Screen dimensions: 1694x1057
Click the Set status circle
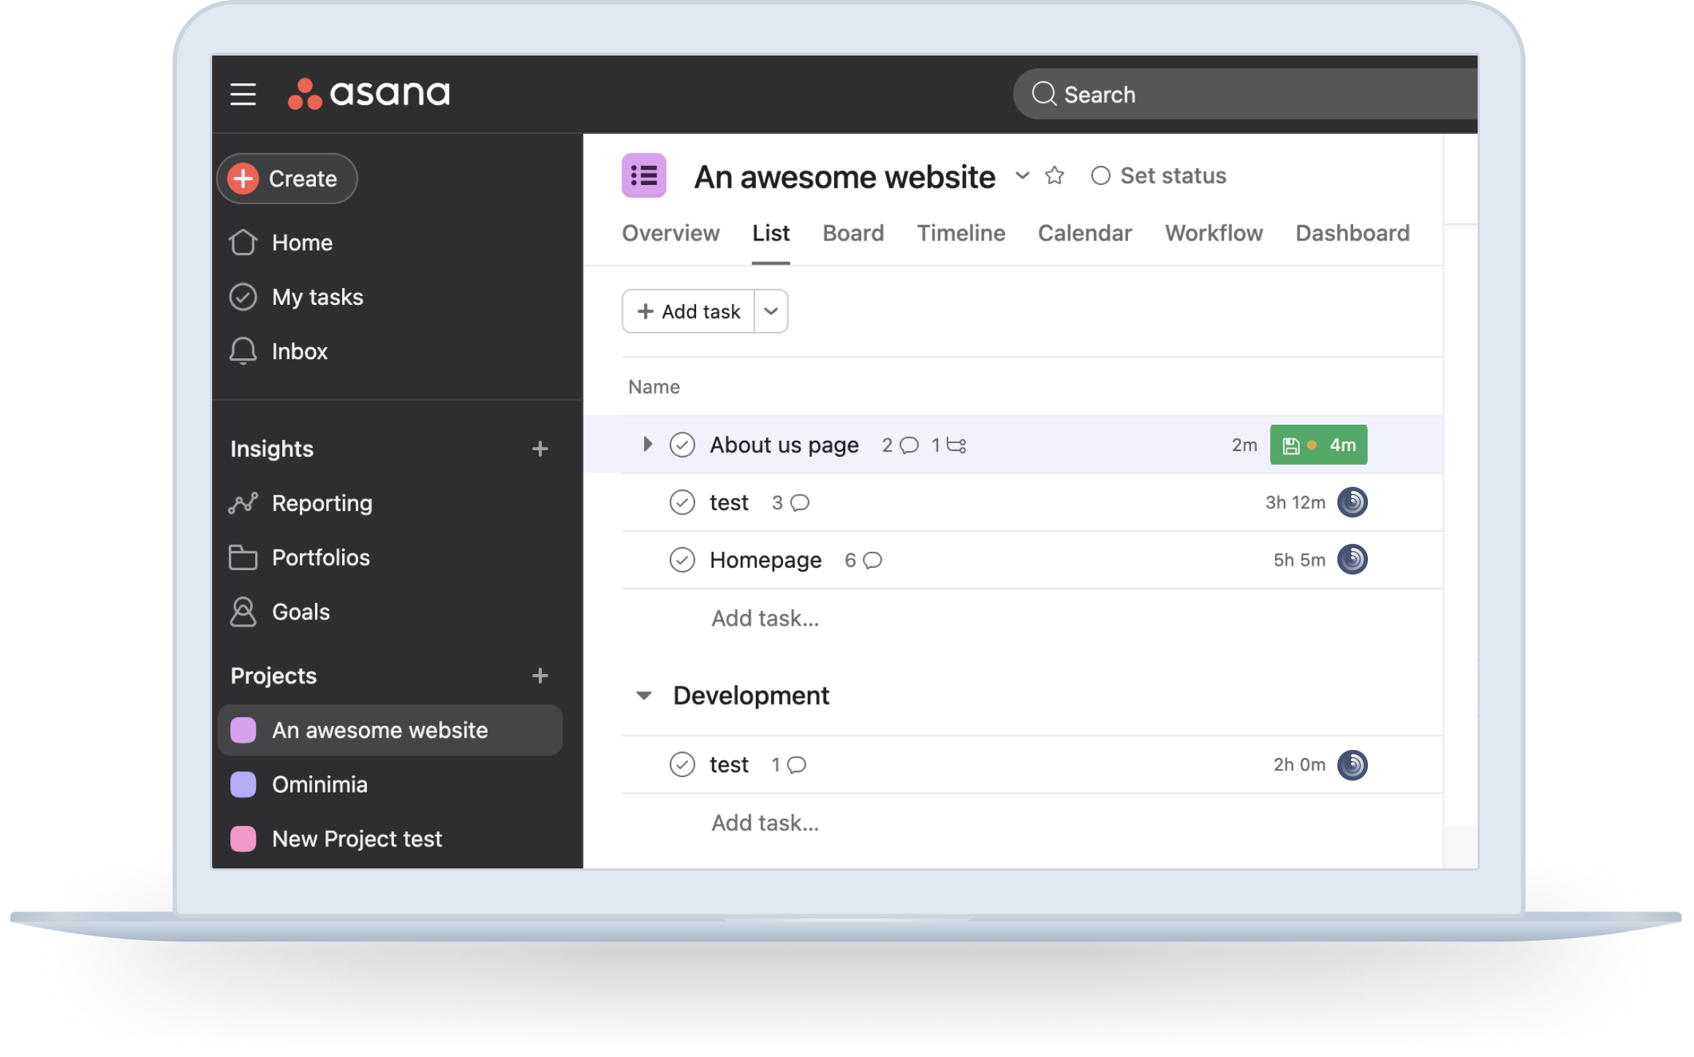pyautogui.click(x=1100, y=175)
